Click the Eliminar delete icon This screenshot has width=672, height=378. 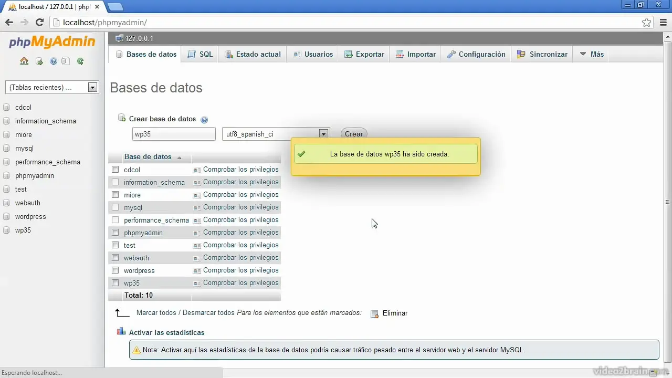(374, 314)
